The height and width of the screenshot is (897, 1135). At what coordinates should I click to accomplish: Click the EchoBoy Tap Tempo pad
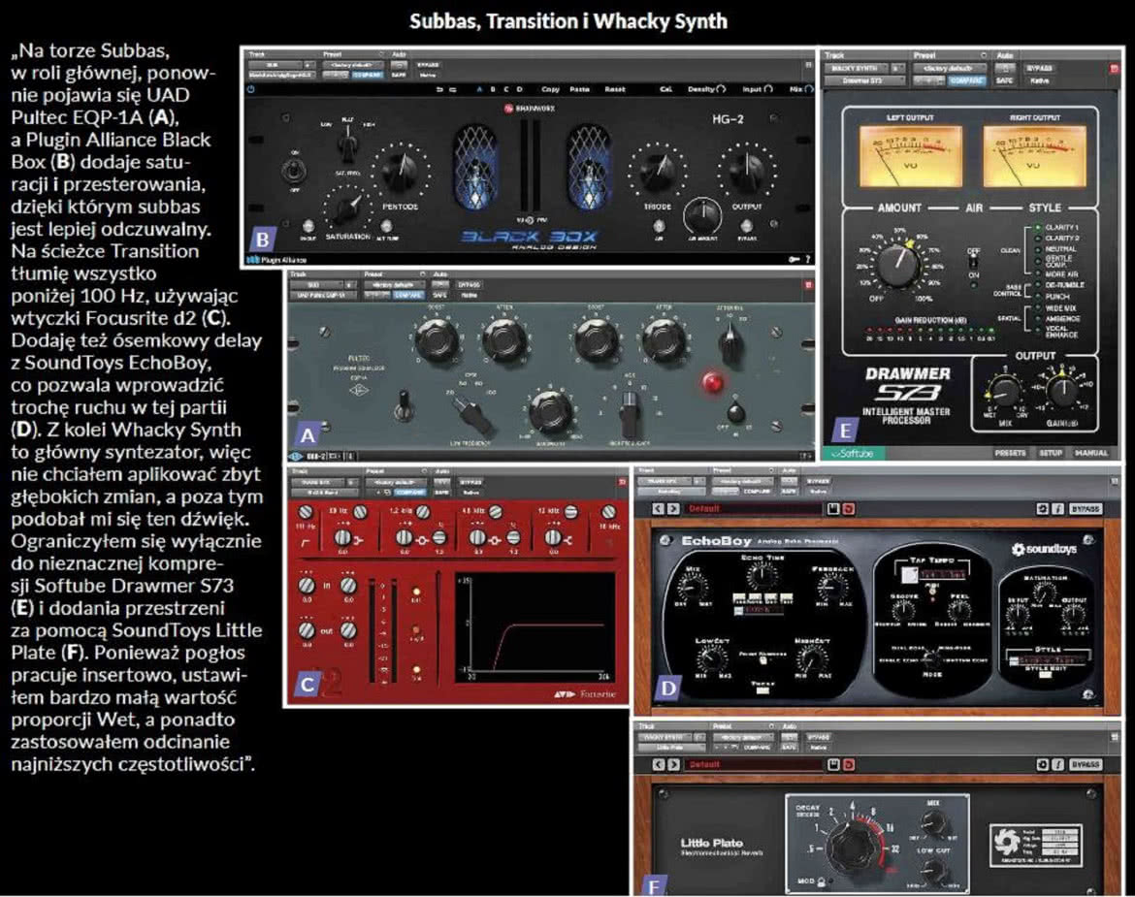click(910, 575)
